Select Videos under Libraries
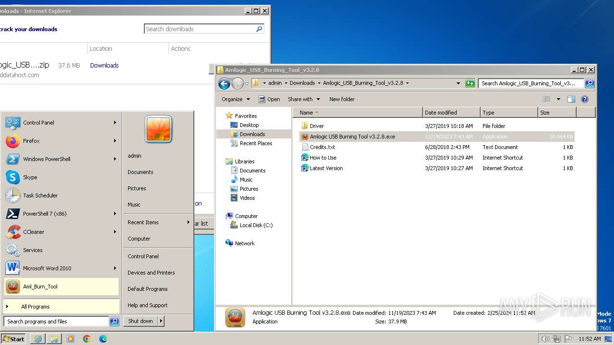 [247, 198]
